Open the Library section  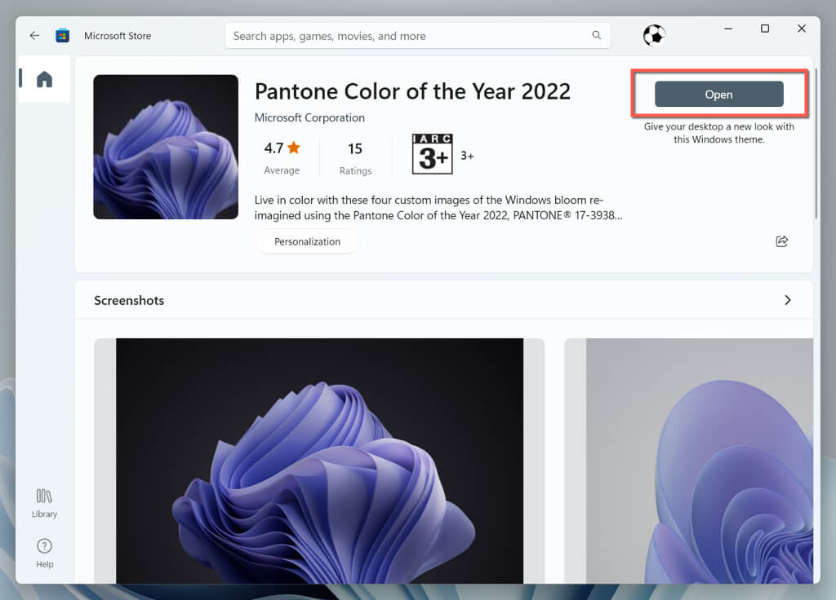pos(44,503)
